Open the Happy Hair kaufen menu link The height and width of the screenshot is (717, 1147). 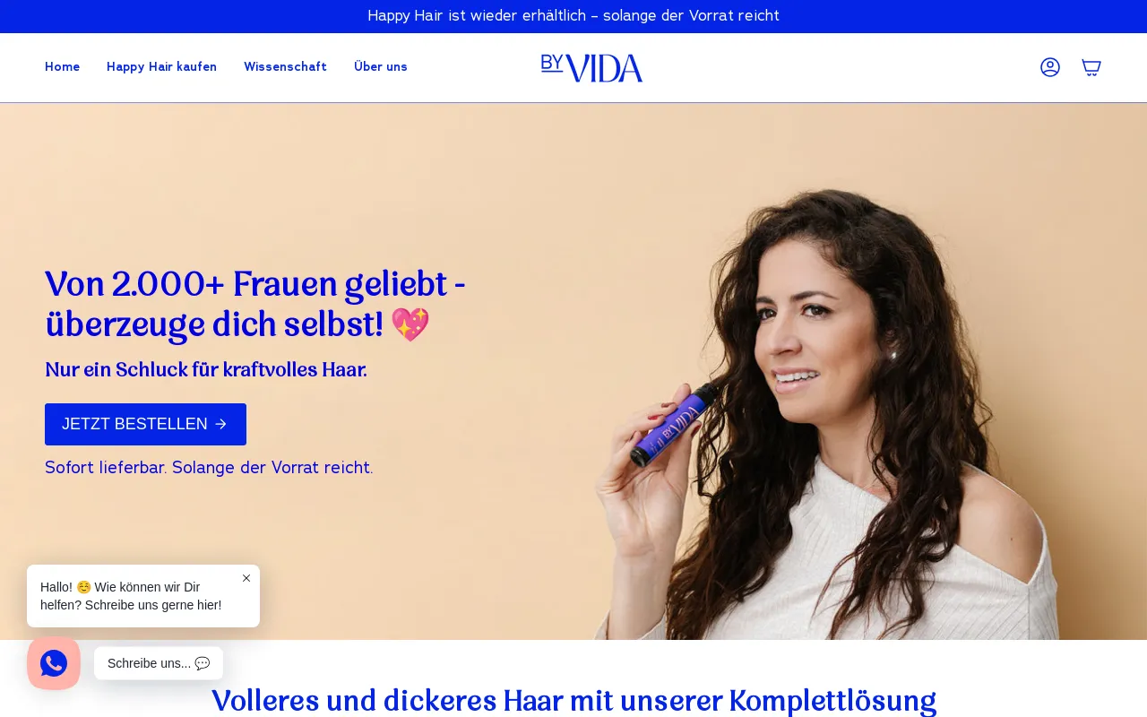[x=161, y=67]
